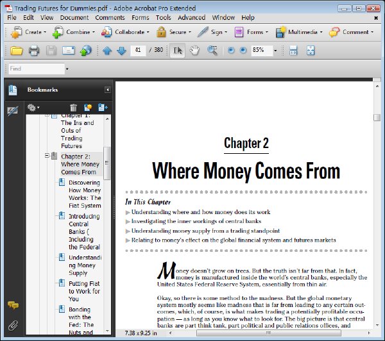Image resolution: width=385 pixels, height=341 pixels.
Task: Select the Chapter 2: Where Money Comes From bookmark
Action: [80, 164]
